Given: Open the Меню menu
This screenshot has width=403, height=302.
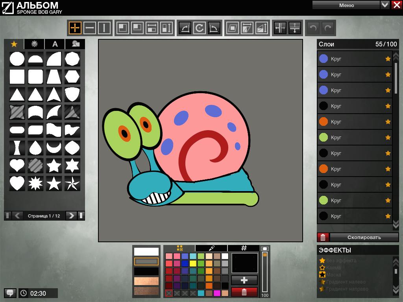Looking at the screenshot, I should click(346, 5).
